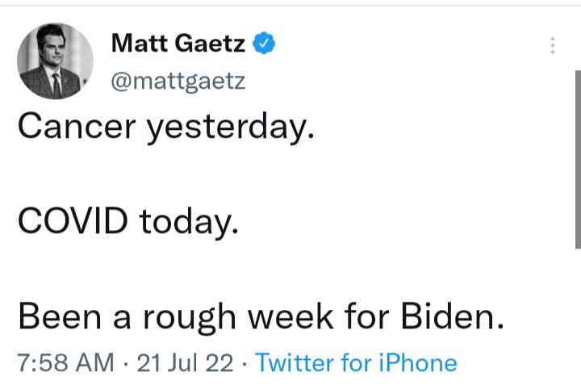Open the three-dot more options menu
This screenshot has width=581, height=389.
[x=553, y=45]
